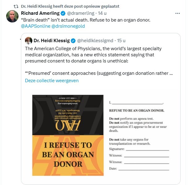188x185 pixels.
Task: Click the Richard Amerling display name
Action: pyautogui.click(x=40, y=13)
